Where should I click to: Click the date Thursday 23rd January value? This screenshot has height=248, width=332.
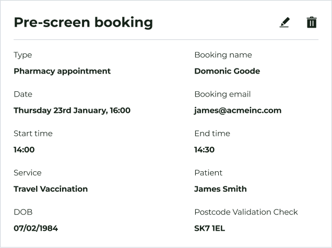(x=72, y=110)
